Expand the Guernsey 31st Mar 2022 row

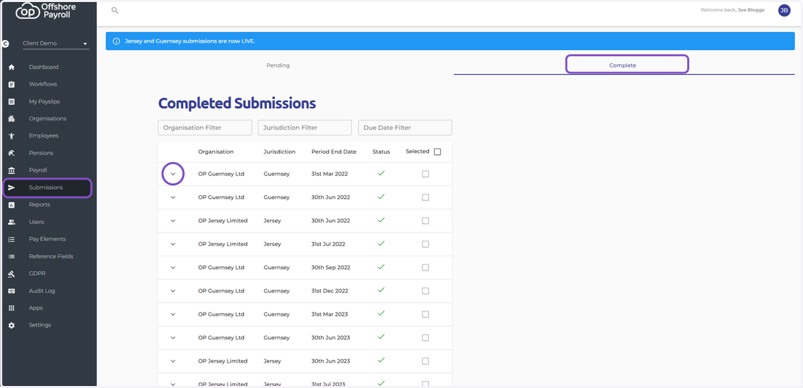[173, 174]
